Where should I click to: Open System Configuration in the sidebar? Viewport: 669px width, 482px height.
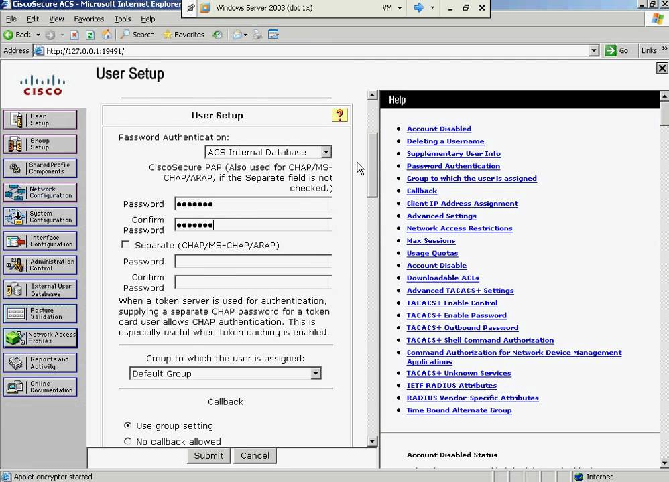point(40,217)
